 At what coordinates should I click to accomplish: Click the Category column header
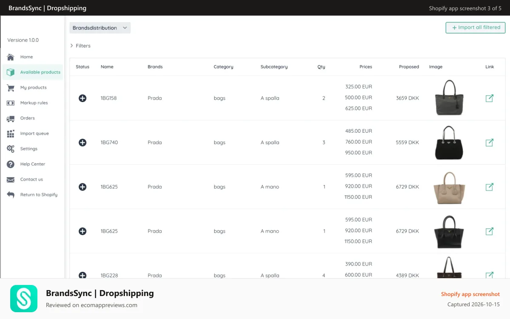tap(224, 67)
